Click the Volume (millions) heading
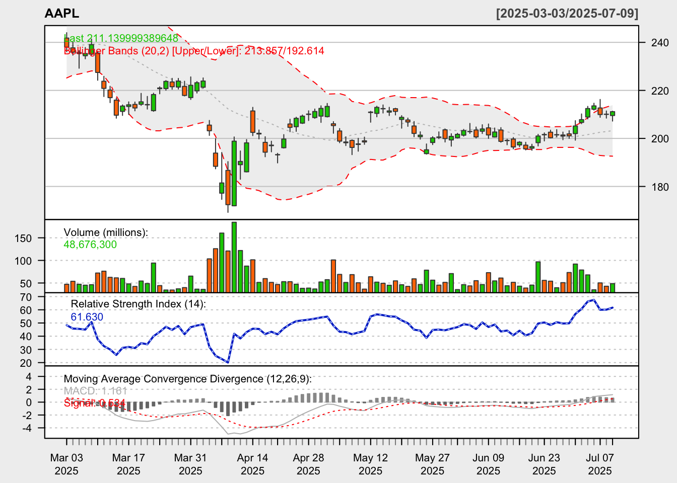This screenshot has height=483, width=677. pos(106,232)
